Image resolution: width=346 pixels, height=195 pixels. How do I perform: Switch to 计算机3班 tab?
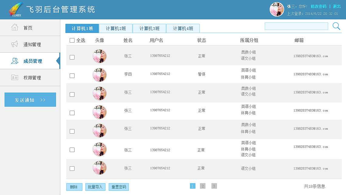(149, 28)
